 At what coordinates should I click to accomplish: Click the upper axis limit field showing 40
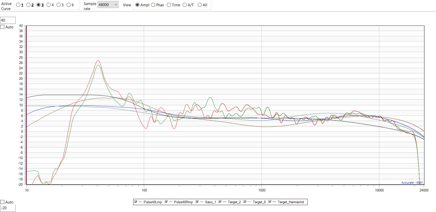pos(8,20)
